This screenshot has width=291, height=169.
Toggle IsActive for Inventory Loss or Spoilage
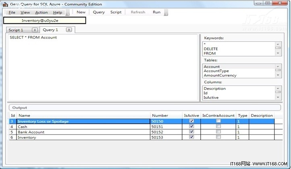(191, 121)
